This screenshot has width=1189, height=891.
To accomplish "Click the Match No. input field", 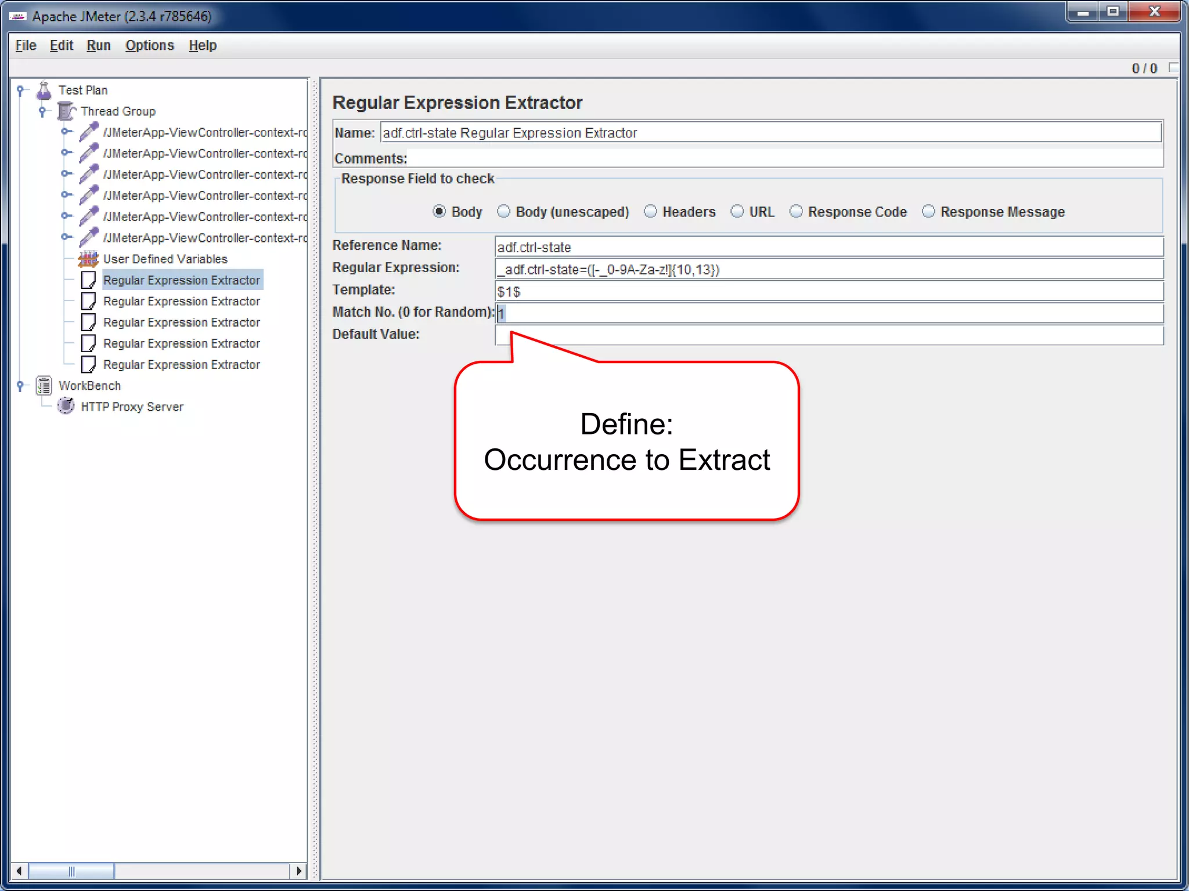I will [829, 313].
